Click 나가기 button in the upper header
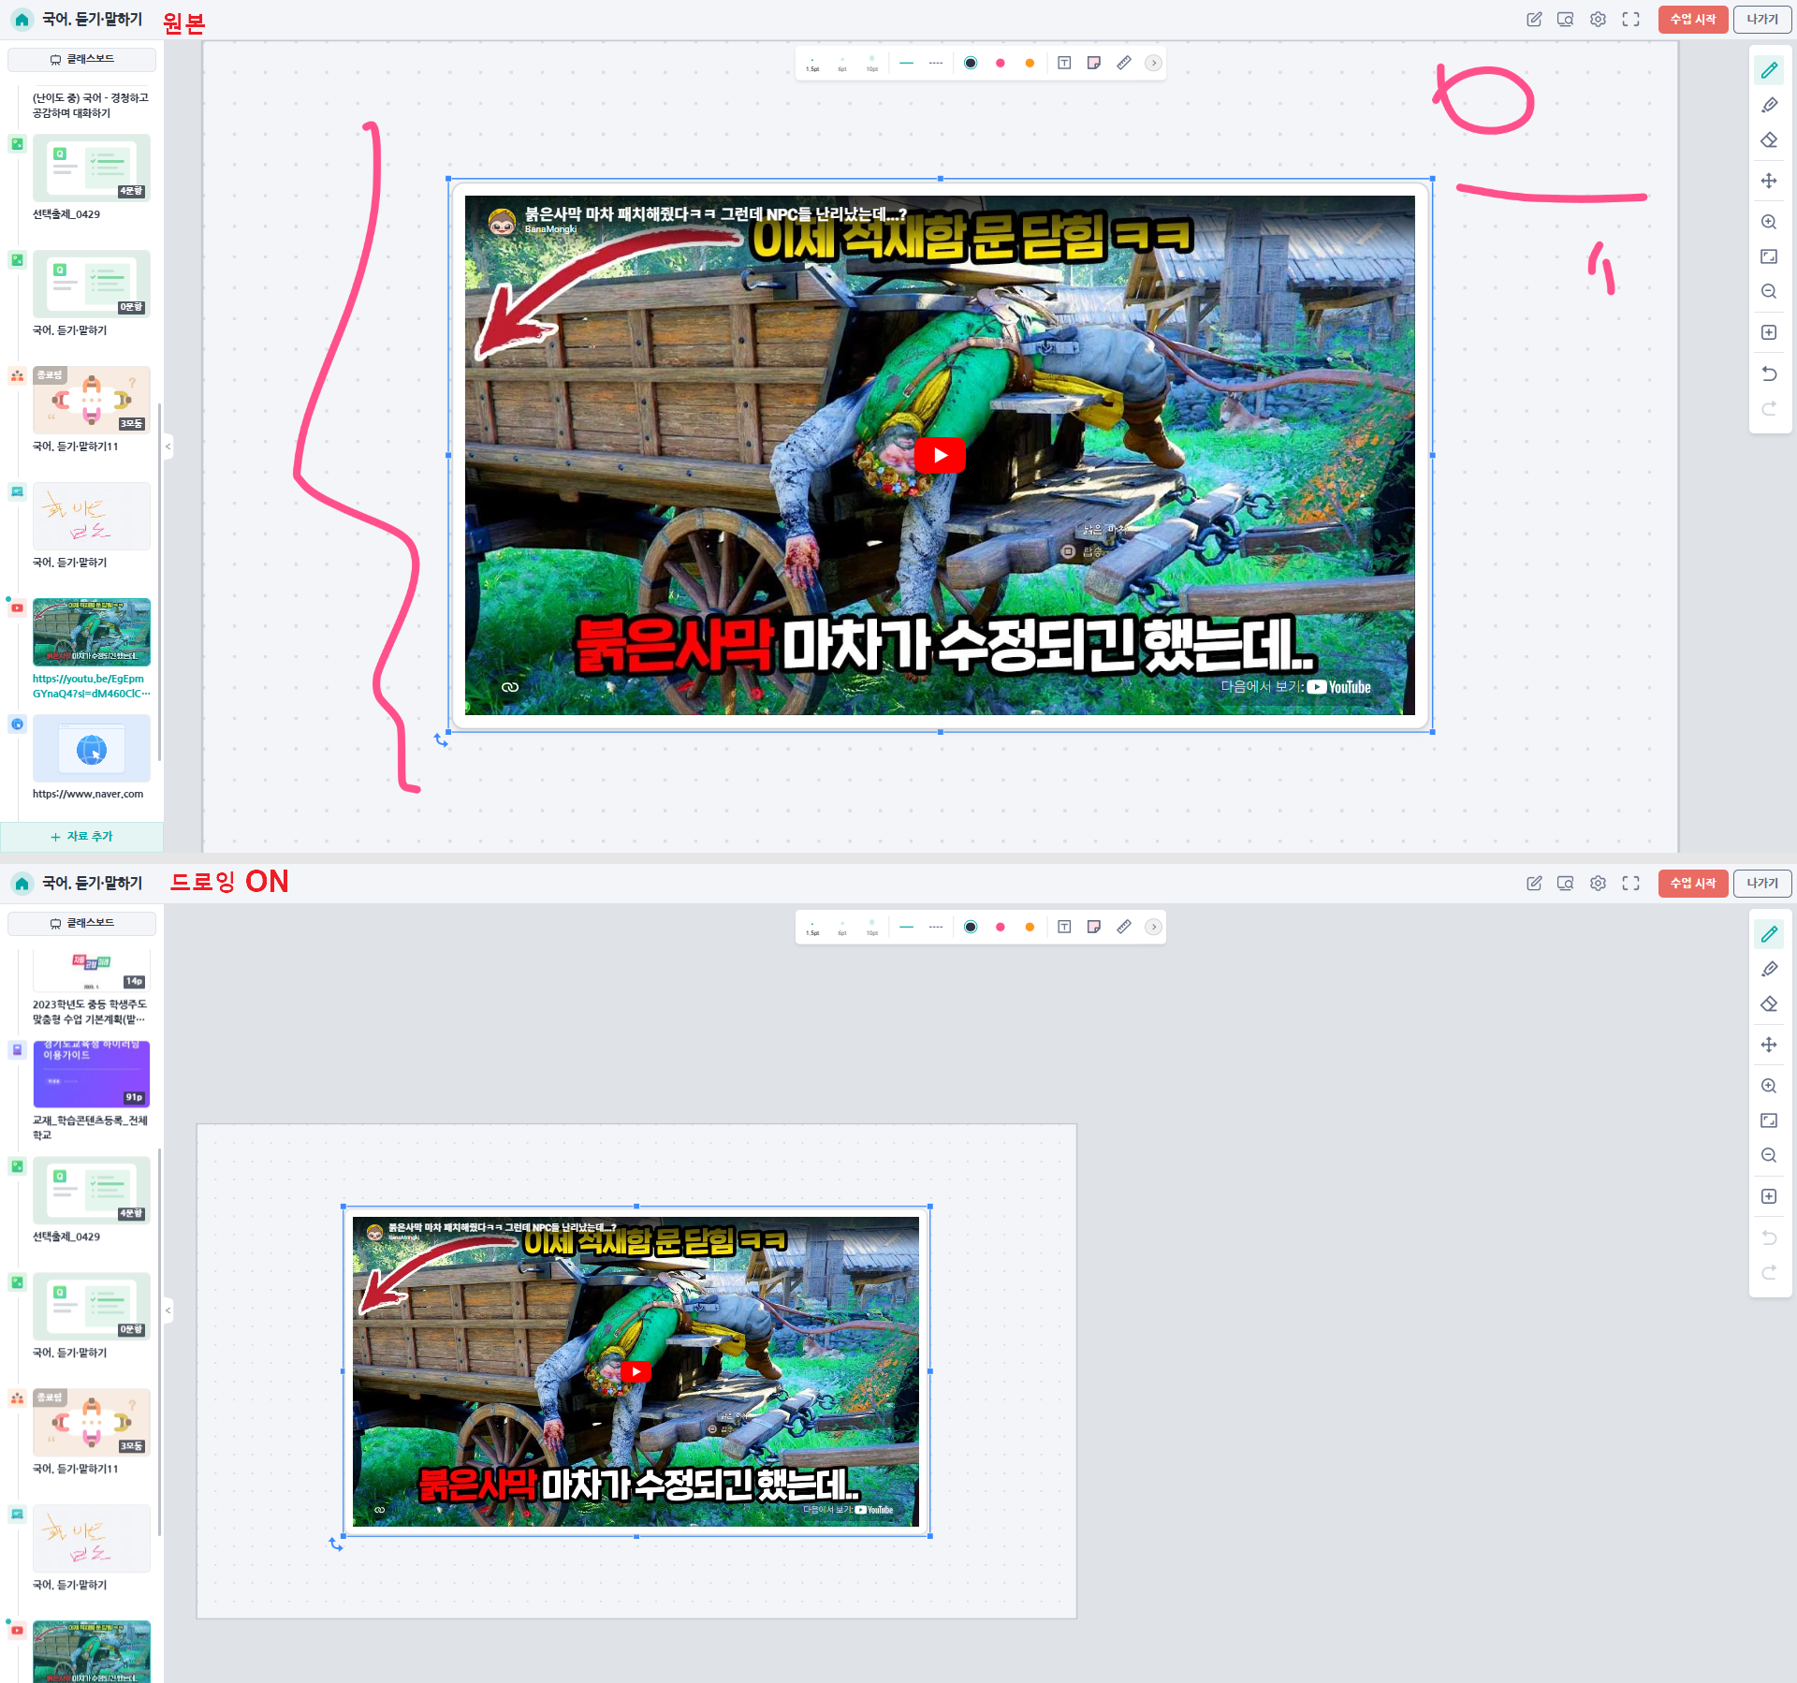The height and width of the screenshot is (1683, 1797). pyautogui.click(x=1762, y=20)
